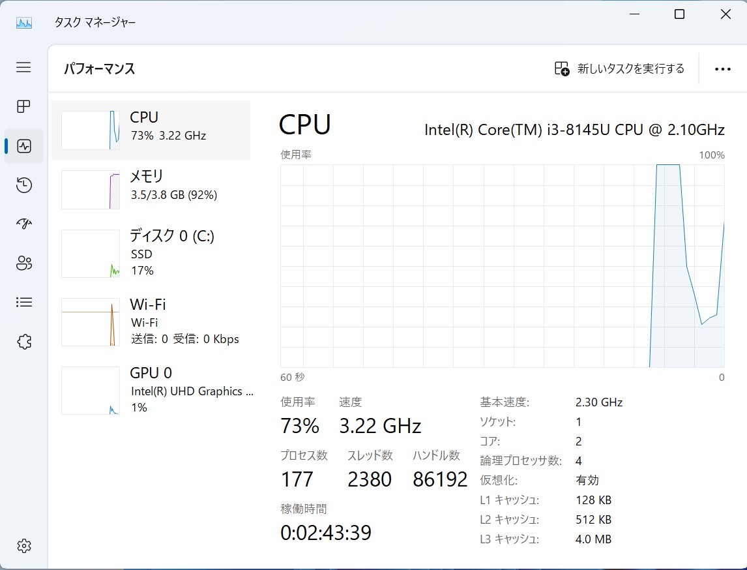Image resolution: width=747 pixels, height=570 pixels.
Task: Select the Memory performance item
Action: tap(151, 188)
